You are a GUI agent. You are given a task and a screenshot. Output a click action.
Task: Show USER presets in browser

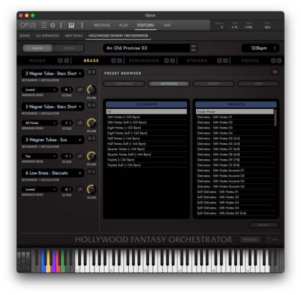point(258,84)
